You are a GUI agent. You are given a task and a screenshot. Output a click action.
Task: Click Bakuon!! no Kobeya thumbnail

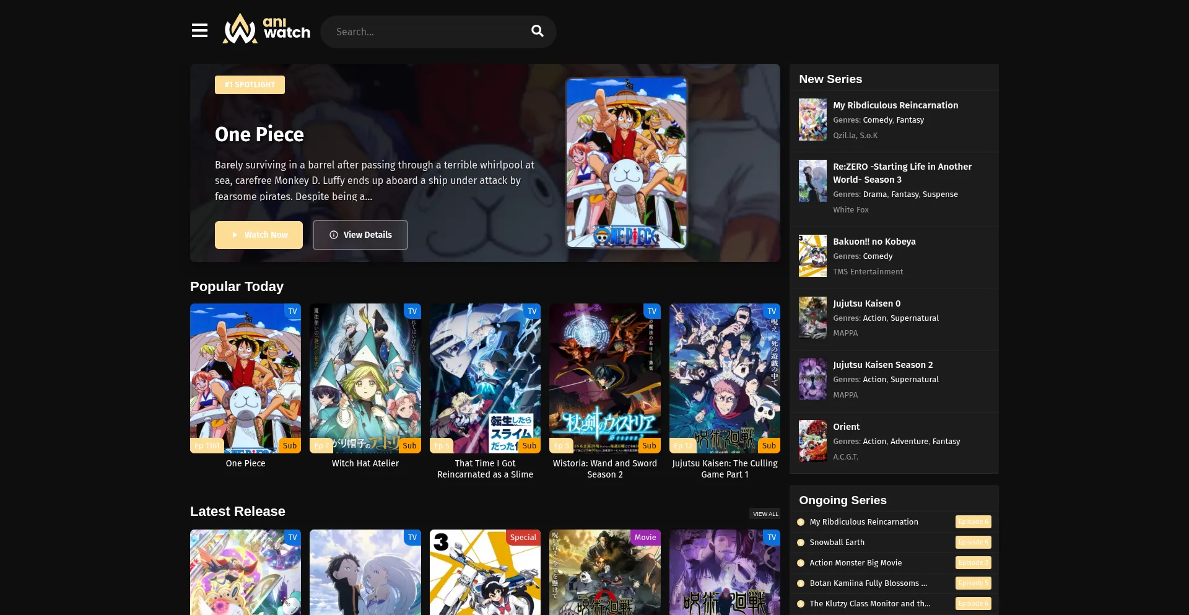(812, 256)
